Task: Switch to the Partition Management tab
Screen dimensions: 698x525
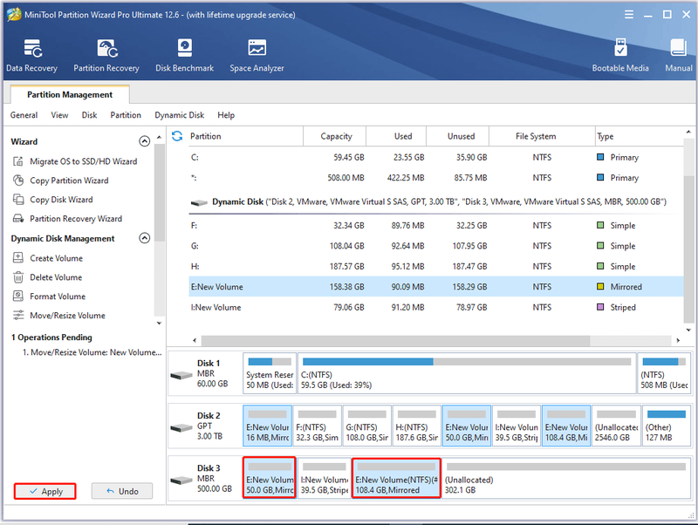Action: point(70,95)
